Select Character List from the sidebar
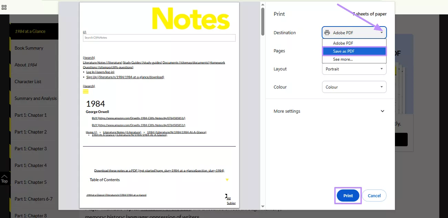Image resolution: width=448 pixels, height=218 pixels. [x=28, y=82]
